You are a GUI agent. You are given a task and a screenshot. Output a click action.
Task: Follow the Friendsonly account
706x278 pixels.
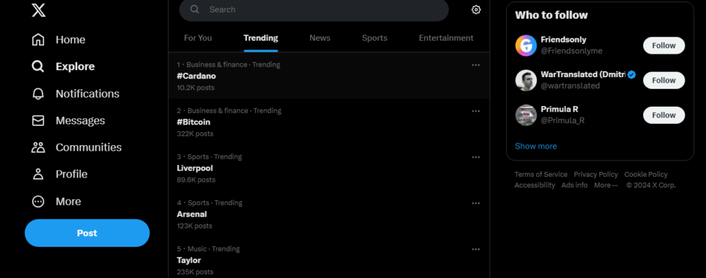[664, 45]
